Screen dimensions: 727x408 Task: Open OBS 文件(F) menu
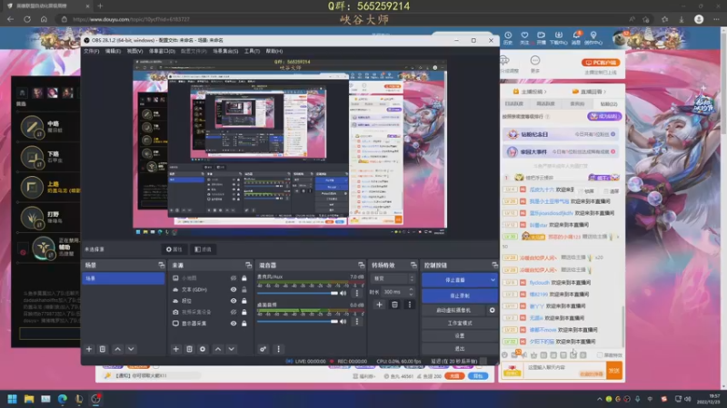(92, 51)
